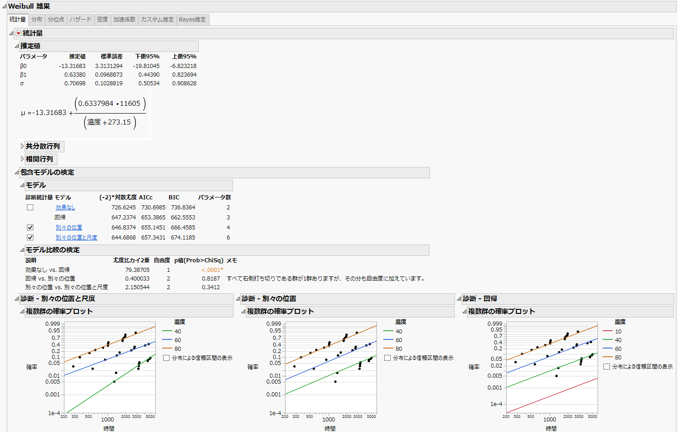
Task: Select the β1 estimate 0.63380
Action: coord(75,75)
